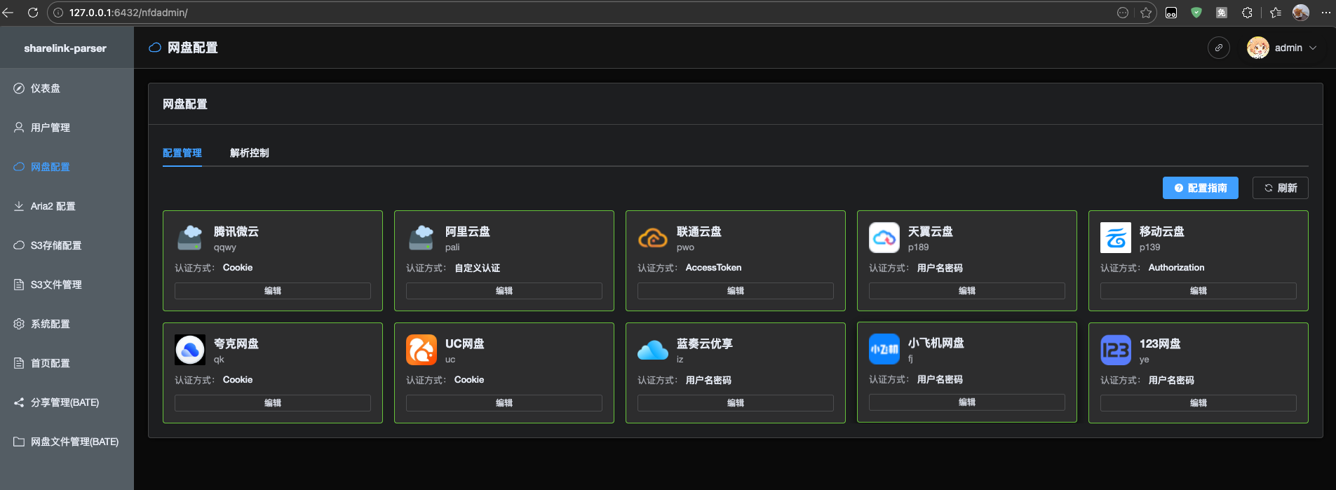1336x490 pixels.
Task: Go to Aria2 配置 in sidebar
Action: [x=53, y=206]
